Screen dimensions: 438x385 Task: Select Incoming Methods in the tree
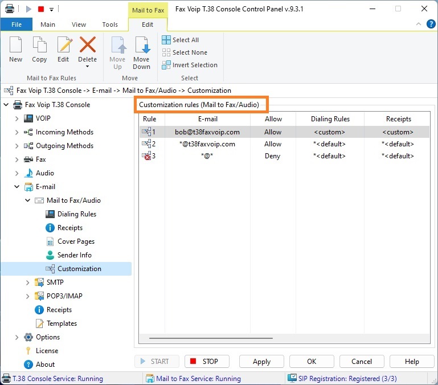(x=64, y=132)
